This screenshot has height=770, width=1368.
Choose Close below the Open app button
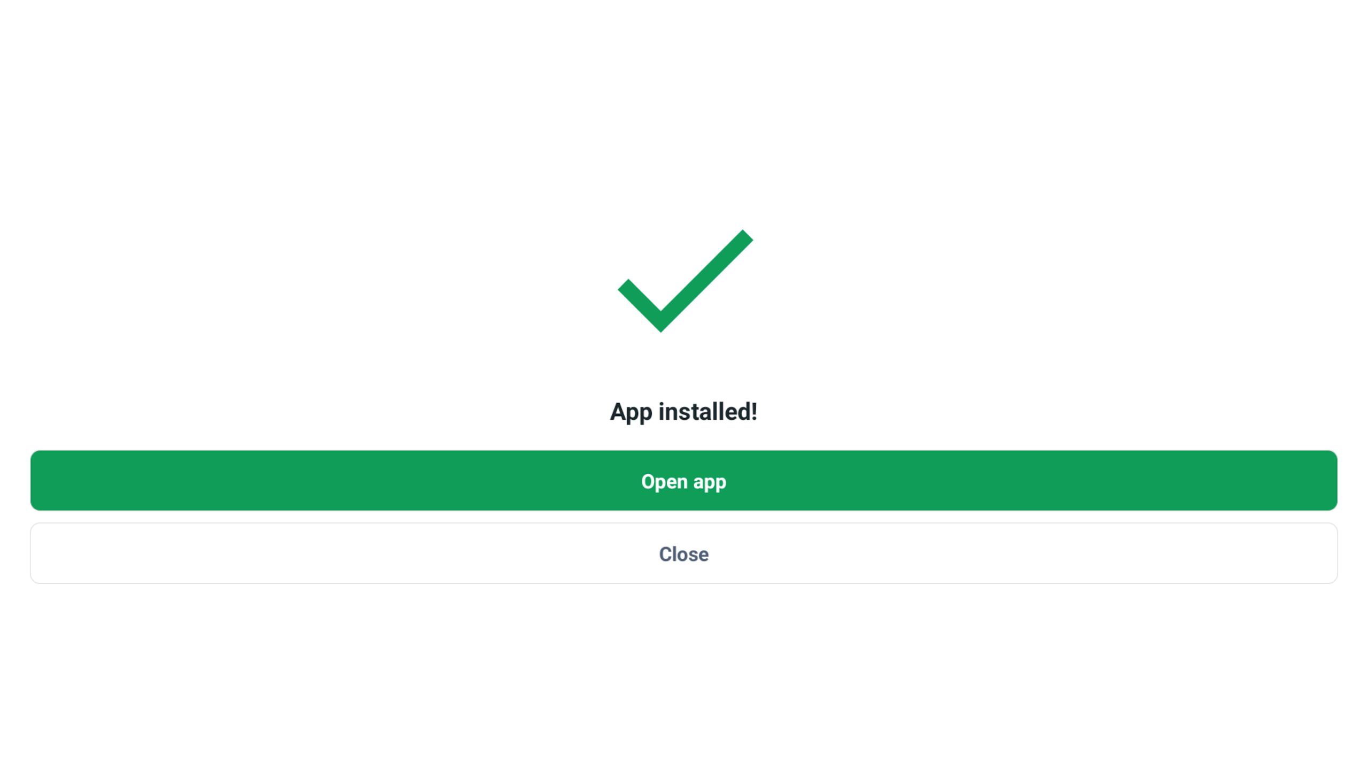683,553
